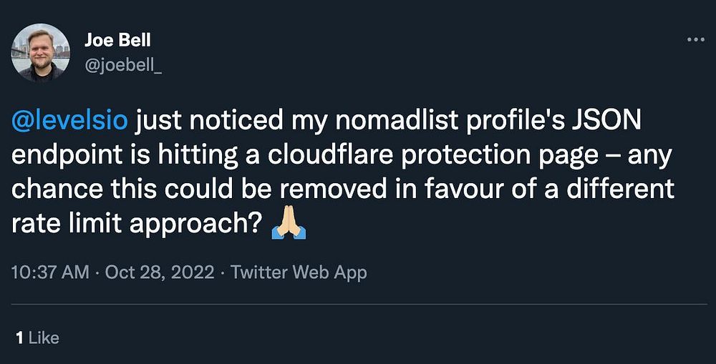Screen dimensions: 716x364
Task: Open the Joe Bell display name
Action: 118,40
